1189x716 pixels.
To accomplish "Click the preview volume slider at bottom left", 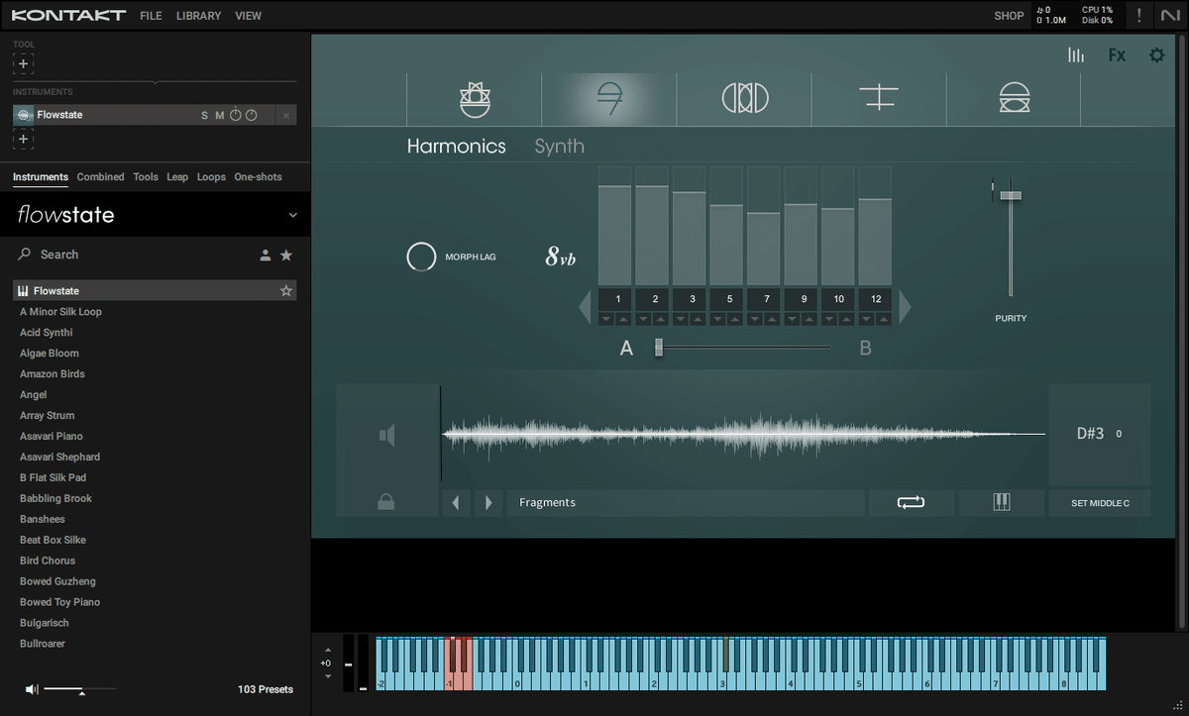I will click(80, 689).
